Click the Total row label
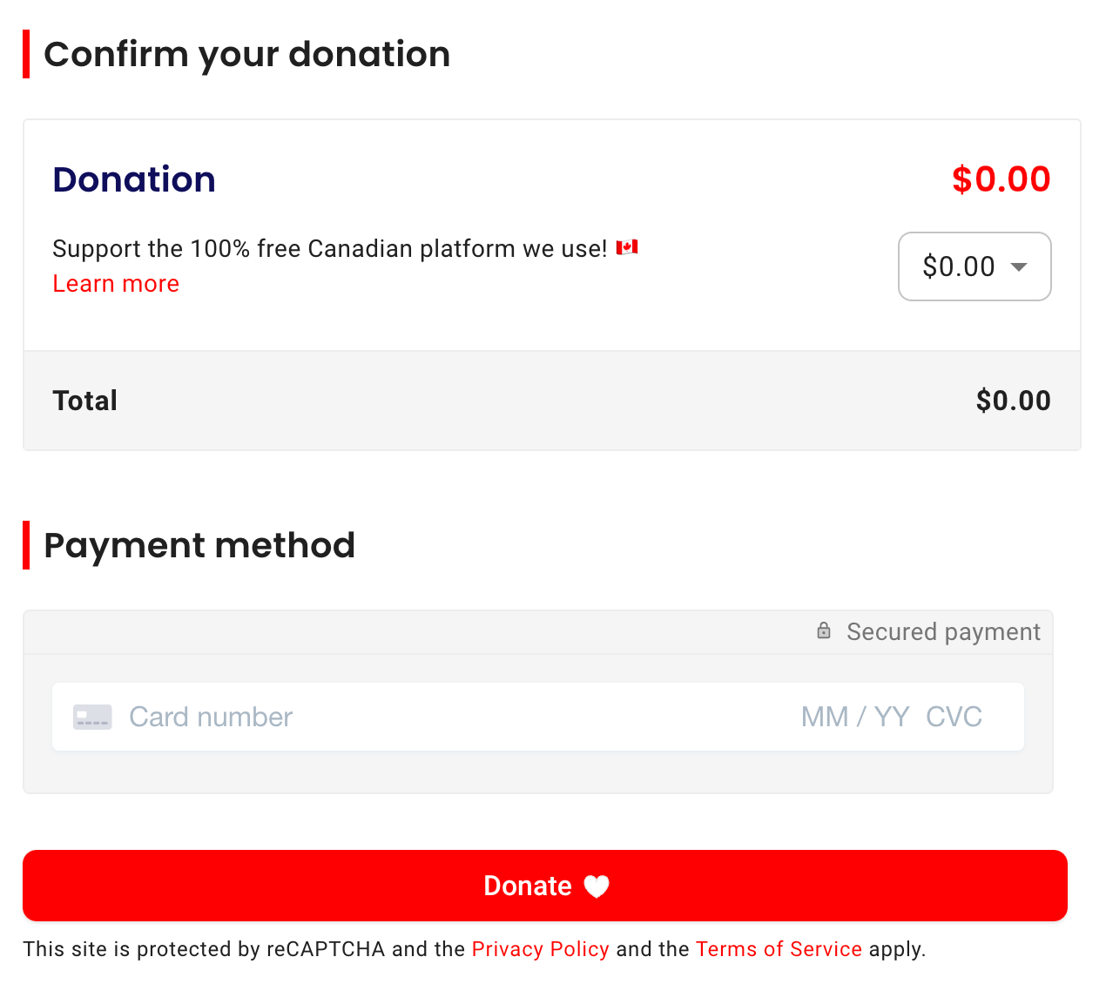Image resolution: width=1106 pixels, height=984 pixels. point(84,401)
